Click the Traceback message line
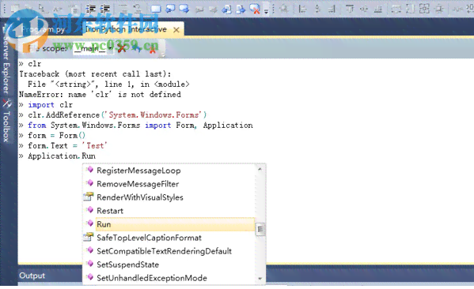Viewport: 474px width, 289px height. point(95,74)
